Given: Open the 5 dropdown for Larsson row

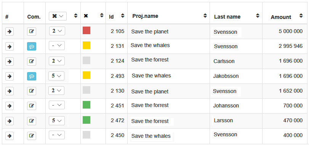Looking at the screenshot, I should (57, 121).
